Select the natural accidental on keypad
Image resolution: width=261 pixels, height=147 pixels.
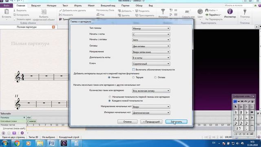236,112
